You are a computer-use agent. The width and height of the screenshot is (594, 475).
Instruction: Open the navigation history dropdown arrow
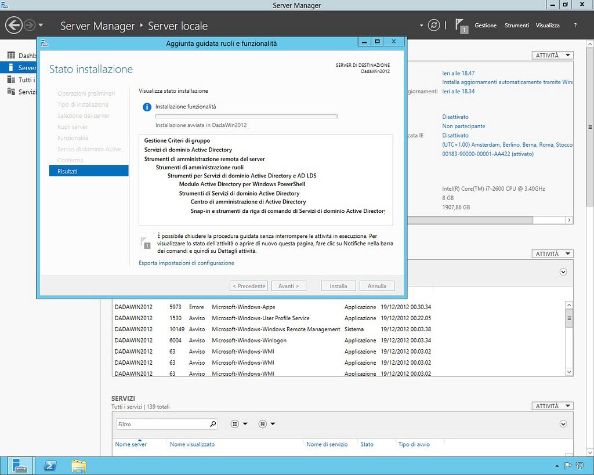[41, 26]
